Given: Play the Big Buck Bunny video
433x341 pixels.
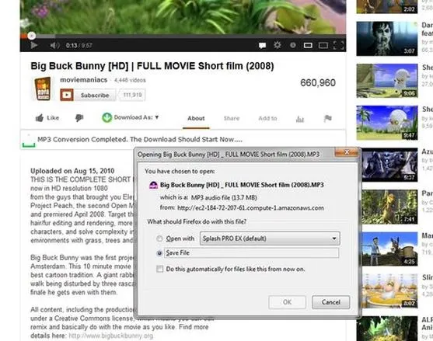Looking at the screenshot, I should (x=34, y=45).
